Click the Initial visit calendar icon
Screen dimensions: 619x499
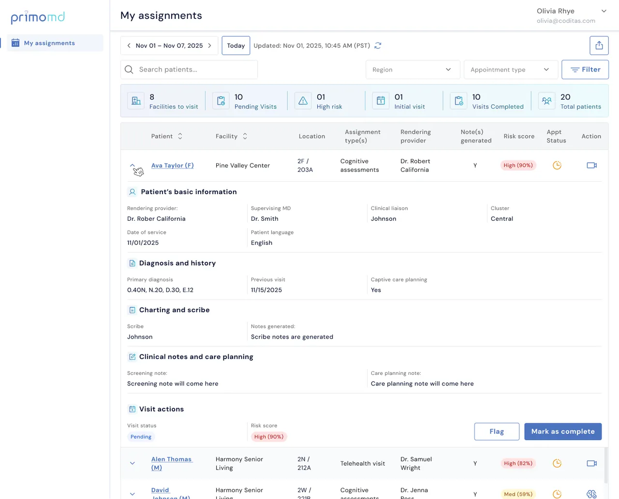click(381, 100)
